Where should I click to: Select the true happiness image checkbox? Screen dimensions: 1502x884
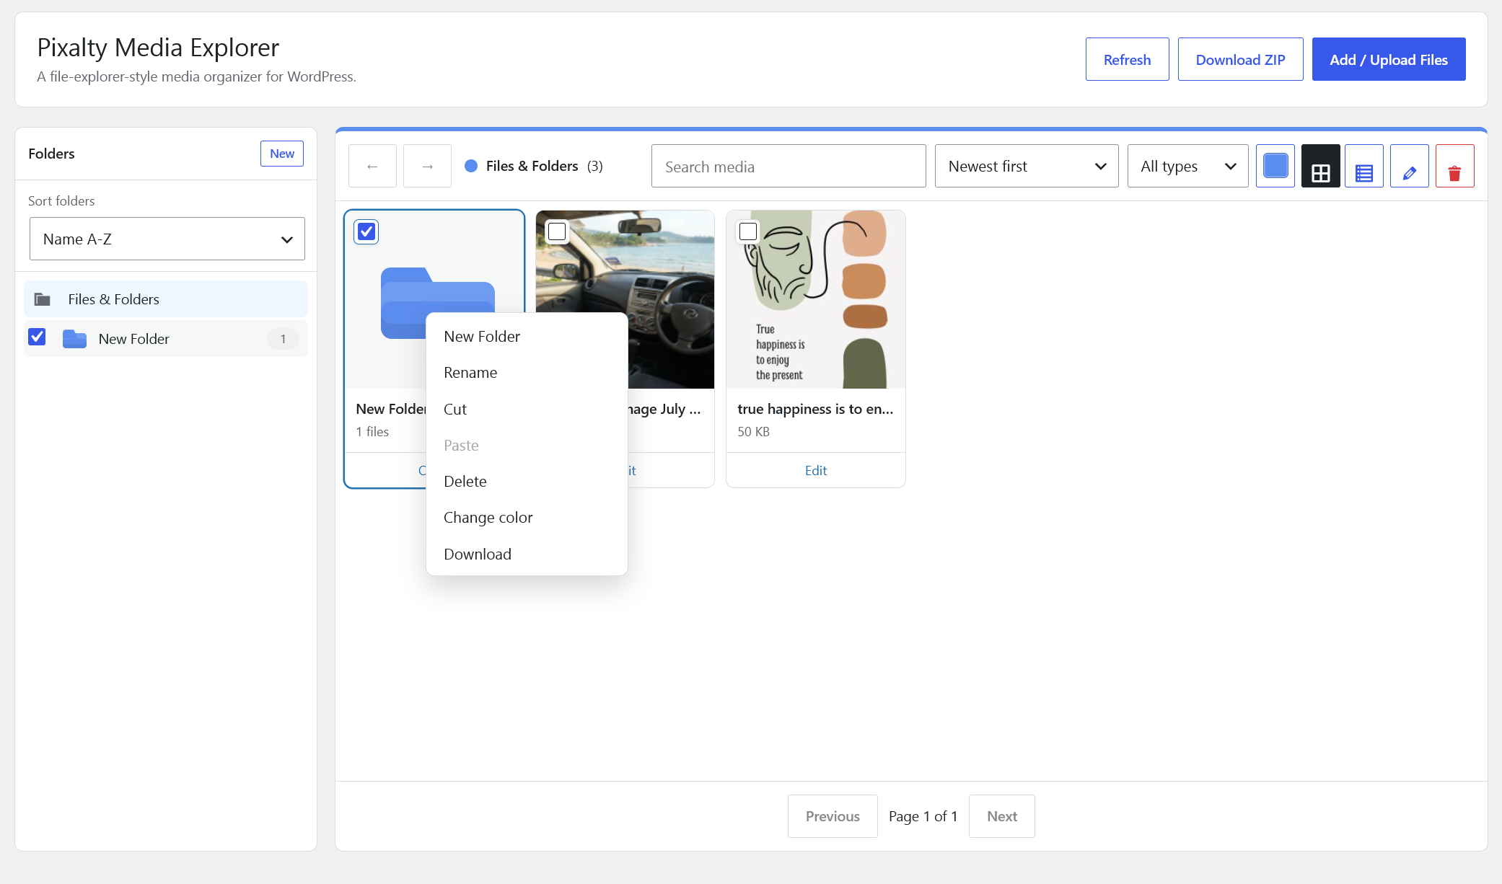click(748, 231)
